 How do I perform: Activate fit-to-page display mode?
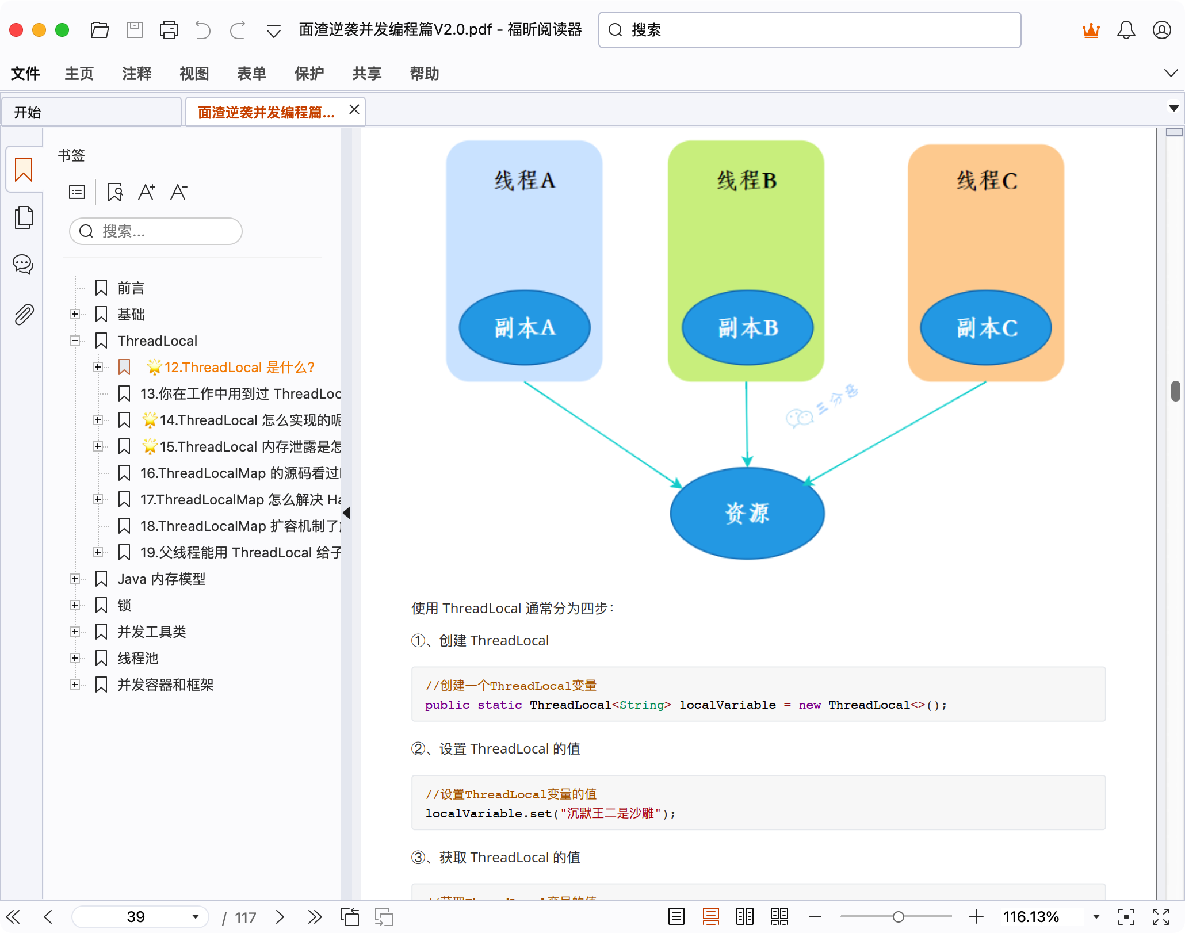[x=1125, y=916]
